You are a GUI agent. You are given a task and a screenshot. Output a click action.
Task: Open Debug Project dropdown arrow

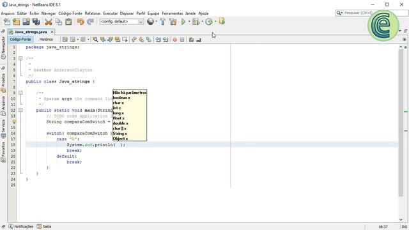(202, 22)
